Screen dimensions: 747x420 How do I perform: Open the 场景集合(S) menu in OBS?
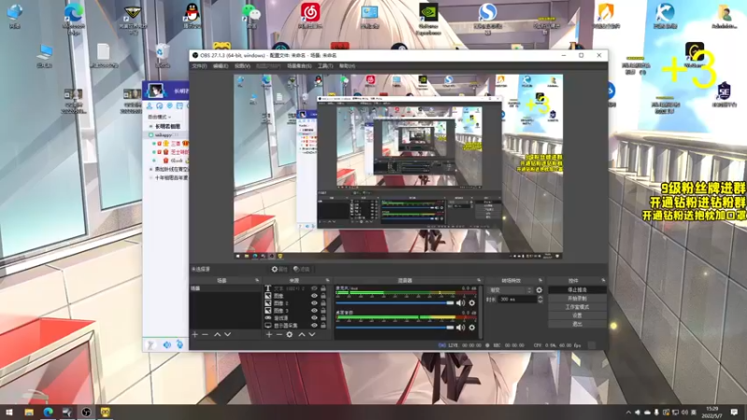click(299, 66)
